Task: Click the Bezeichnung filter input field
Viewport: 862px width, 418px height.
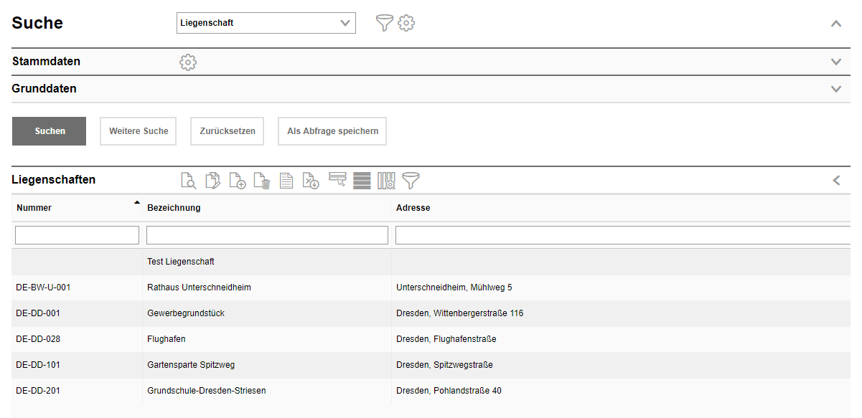Action: (x=267, y=235)
